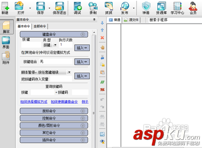The image size is (202, 148).
Task: Select the 附件 sidebar panel
Action: click(6, 58)
